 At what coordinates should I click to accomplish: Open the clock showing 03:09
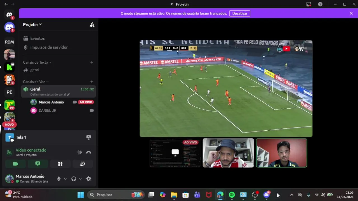click(345, 195)
